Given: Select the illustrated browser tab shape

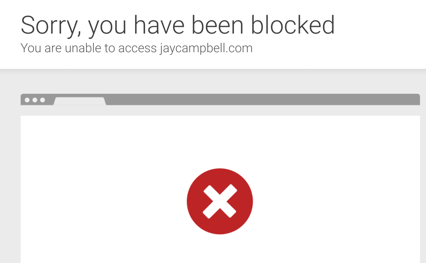Looking at the screenshot, I should click(80, 101).
